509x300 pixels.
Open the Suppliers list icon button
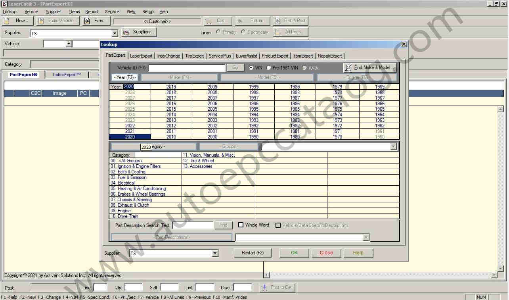(126, 32)
